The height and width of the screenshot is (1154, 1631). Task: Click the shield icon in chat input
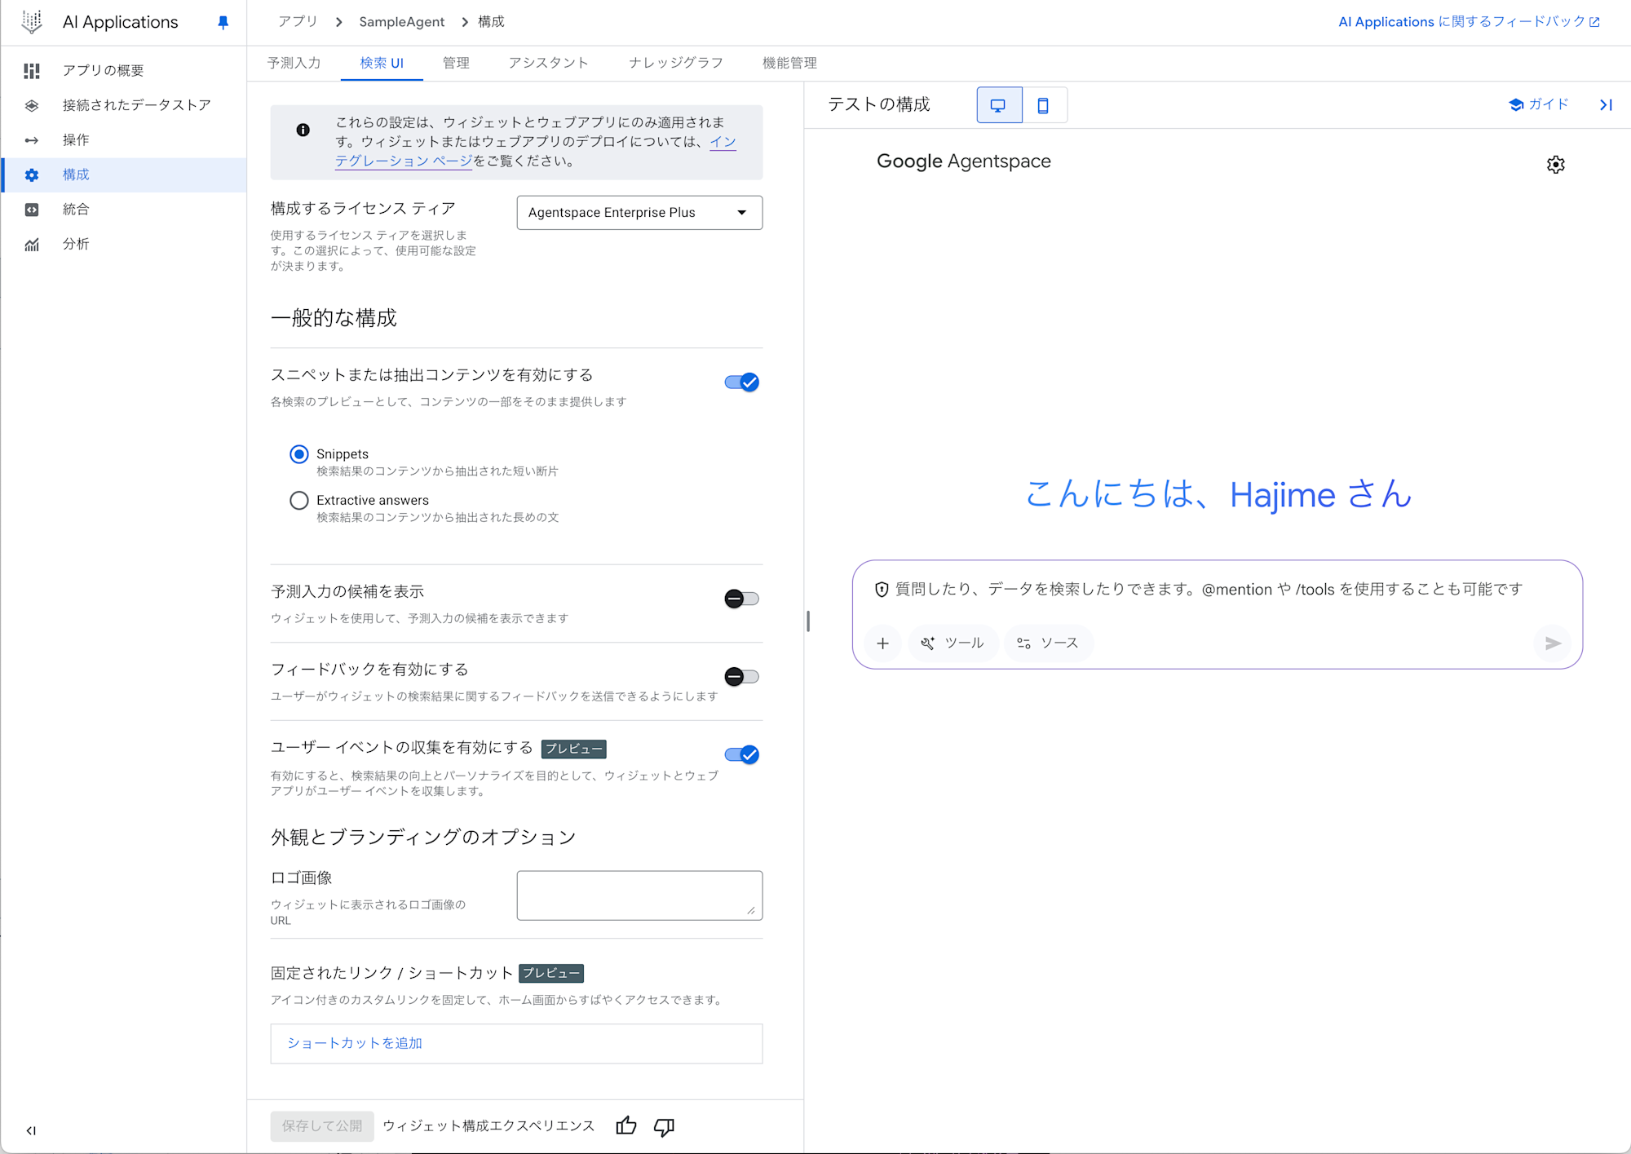coord(882,590)
